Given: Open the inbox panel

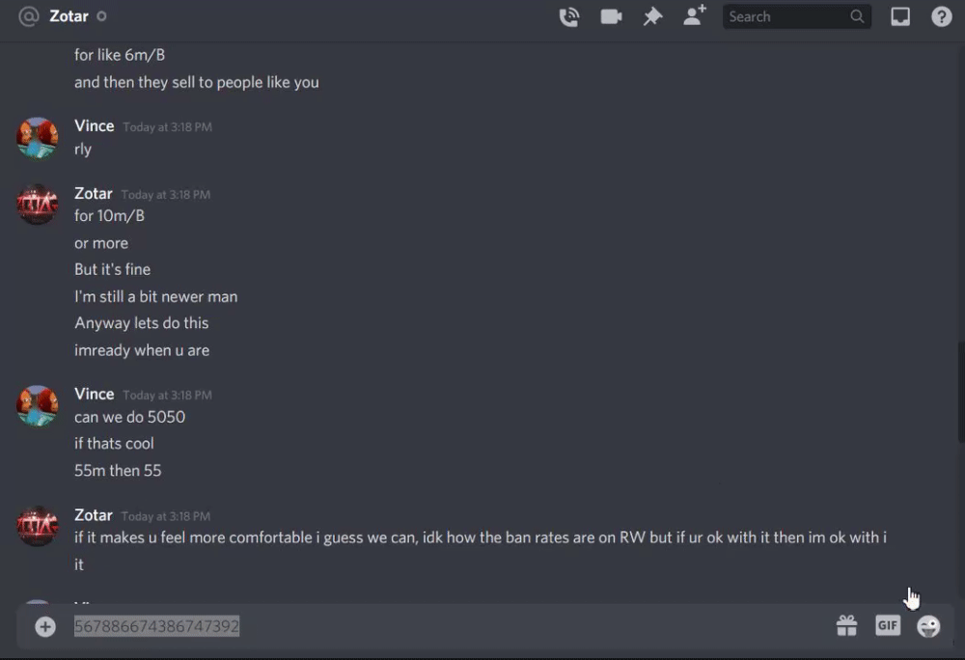Looking at the screenshot, I should (900, 16).
